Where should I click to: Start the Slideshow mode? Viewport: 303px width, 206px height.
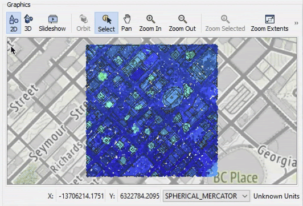point(52,23)
